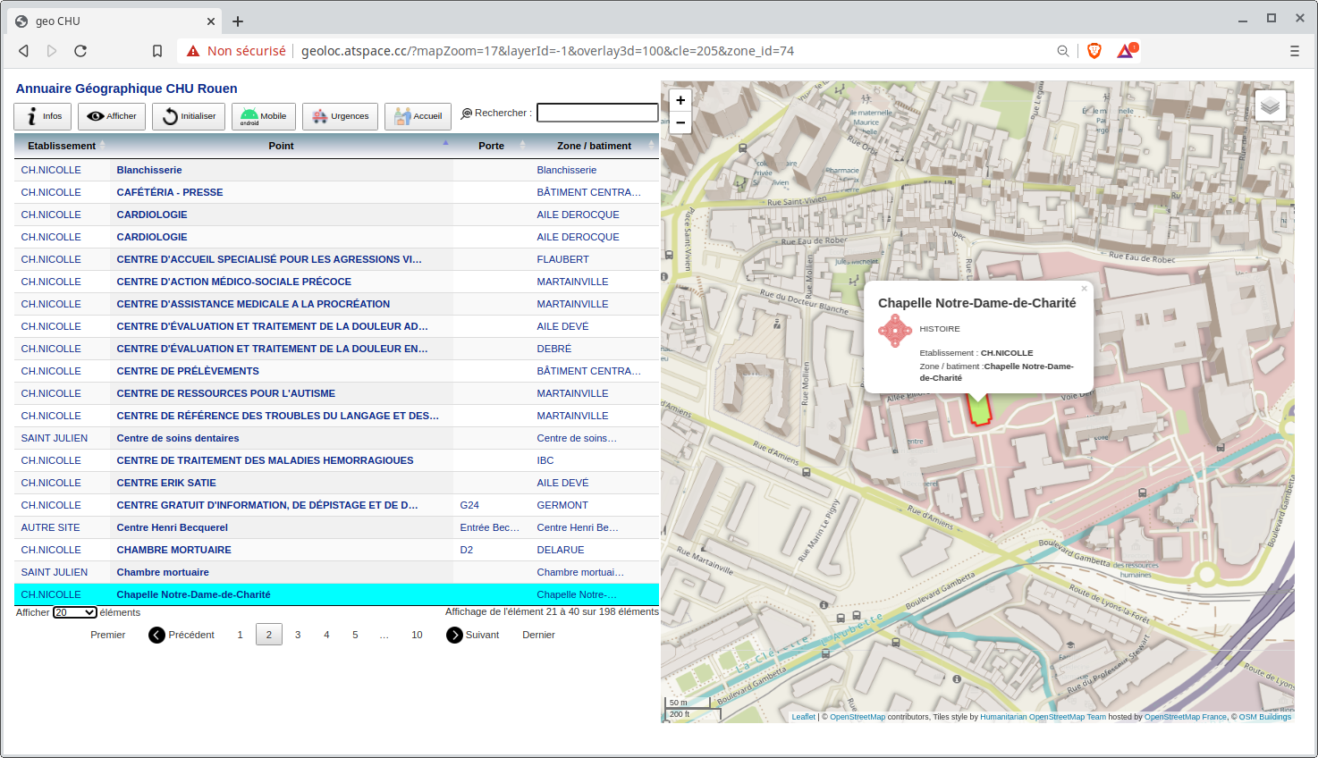This screenshot has height=758, width=1318.
Task: Click the green chapel building marker
Action: coord(979,411)
